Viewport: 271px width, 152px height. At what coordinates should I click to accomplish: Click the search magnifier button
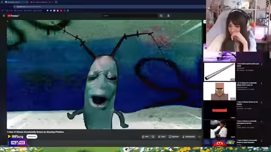pos(161,16)
